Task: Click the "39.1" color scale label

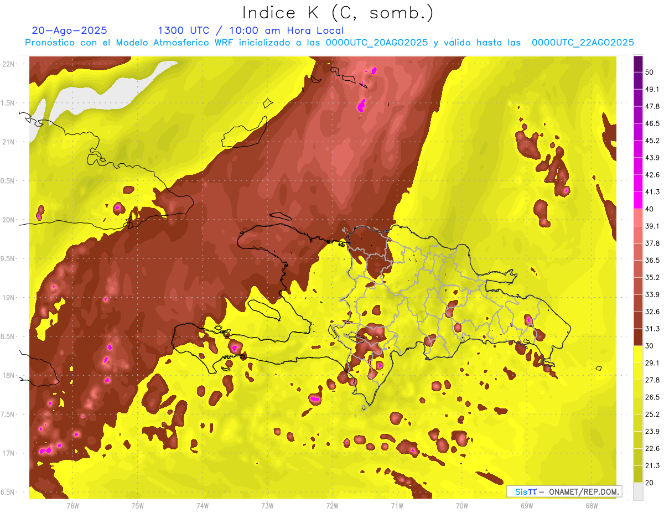Action: pyautogui.click(x=652, y=226)
